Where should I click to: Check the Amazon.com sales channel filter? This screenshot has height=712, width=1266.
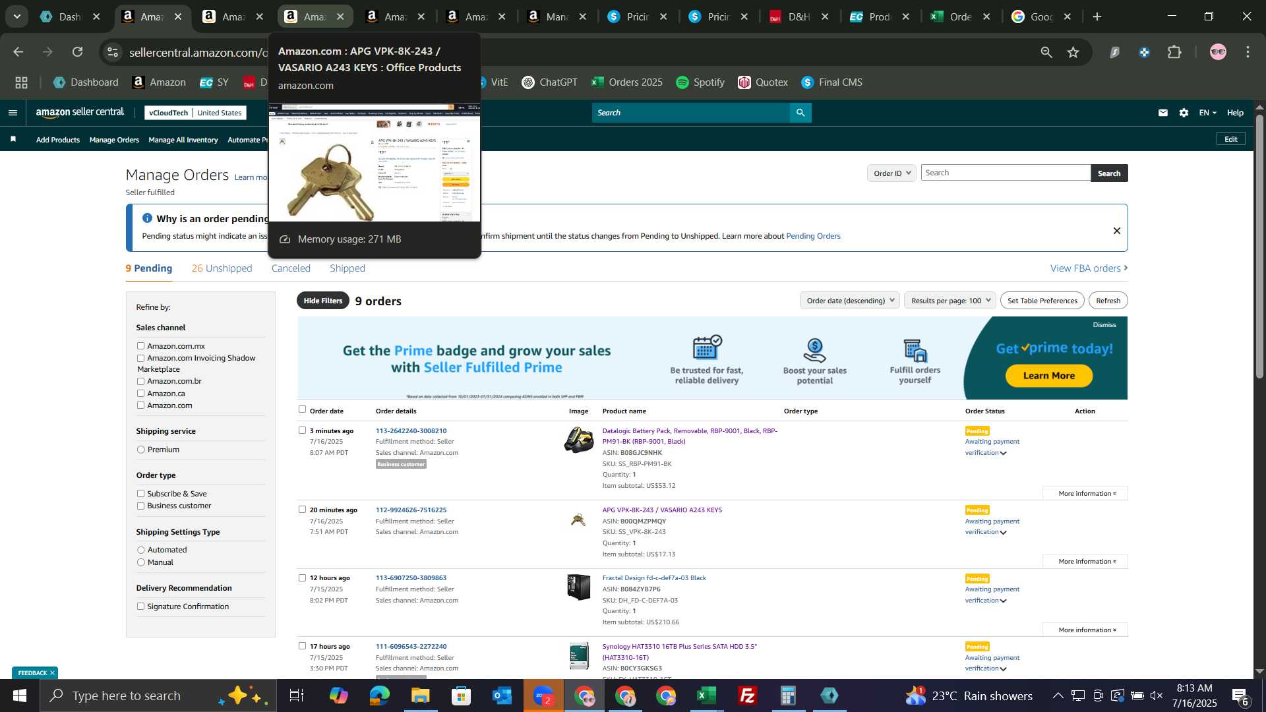point(140,405)
